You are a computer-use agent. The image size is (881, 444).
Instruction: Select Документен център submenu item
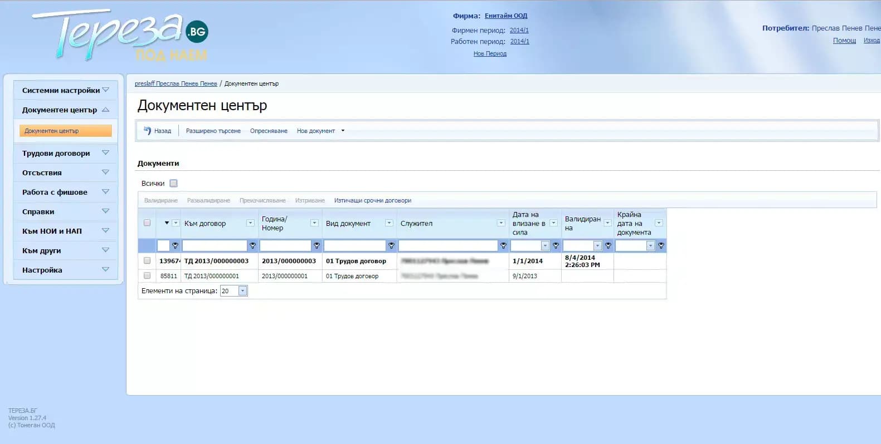point(66,131)
